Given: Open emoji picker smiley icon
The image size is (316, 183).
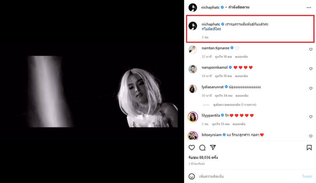Looking at the screenshot, I should [192, 176].
